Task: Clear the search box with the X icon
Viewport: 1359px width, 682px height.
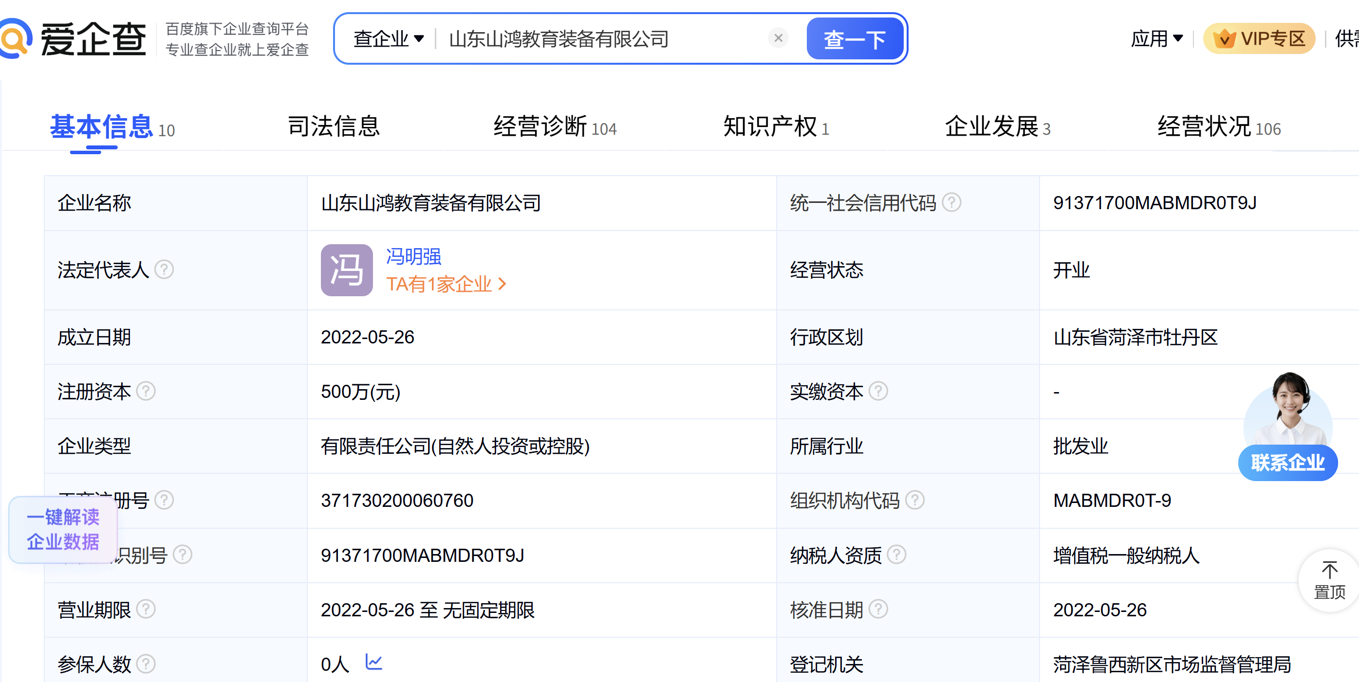Action: pos(778,38)
